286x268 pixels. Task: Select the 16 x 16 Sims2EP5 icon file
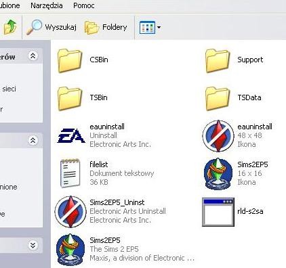218,174
